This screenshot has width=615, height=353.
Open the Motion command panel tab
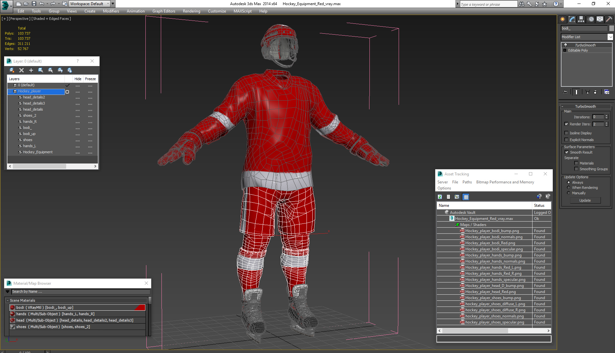(591, 19)
